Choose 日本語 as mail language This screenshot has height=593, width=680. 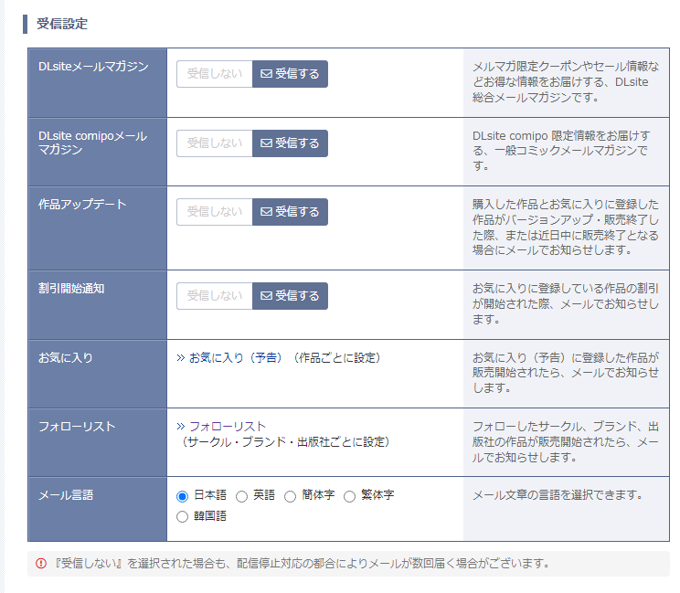coord(183,496)
